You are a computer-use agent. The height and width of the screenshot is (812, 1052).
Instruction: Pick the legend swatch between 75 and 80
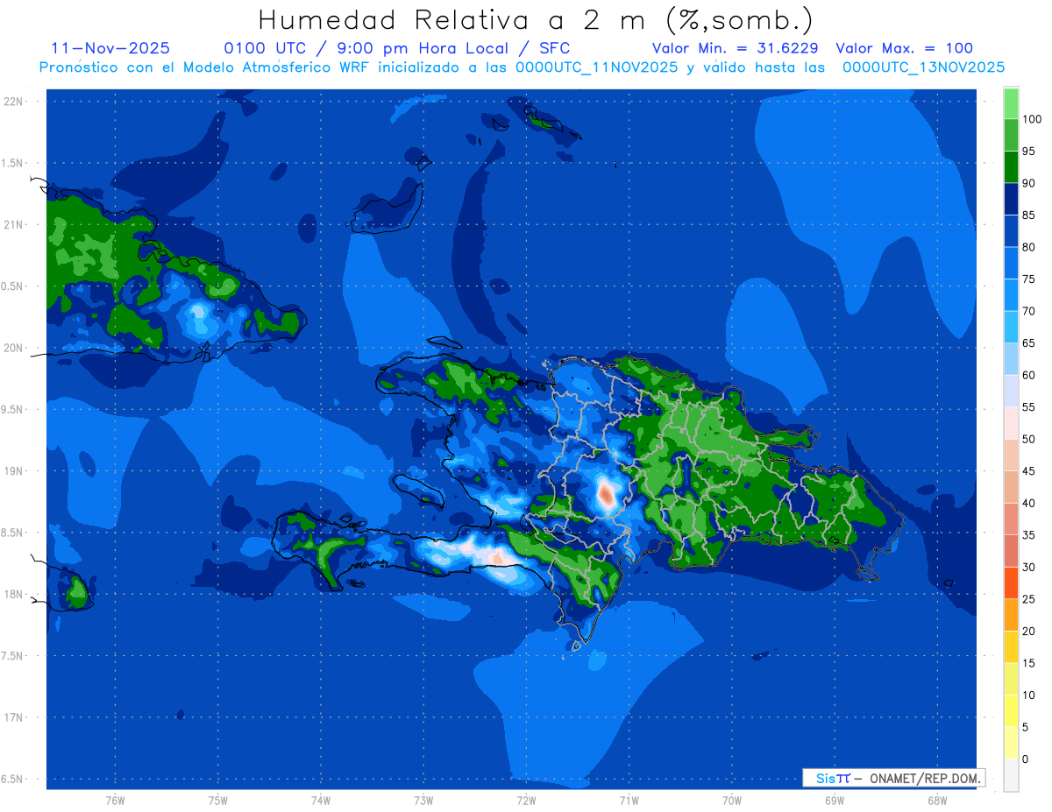click(x=1011, y=263)
